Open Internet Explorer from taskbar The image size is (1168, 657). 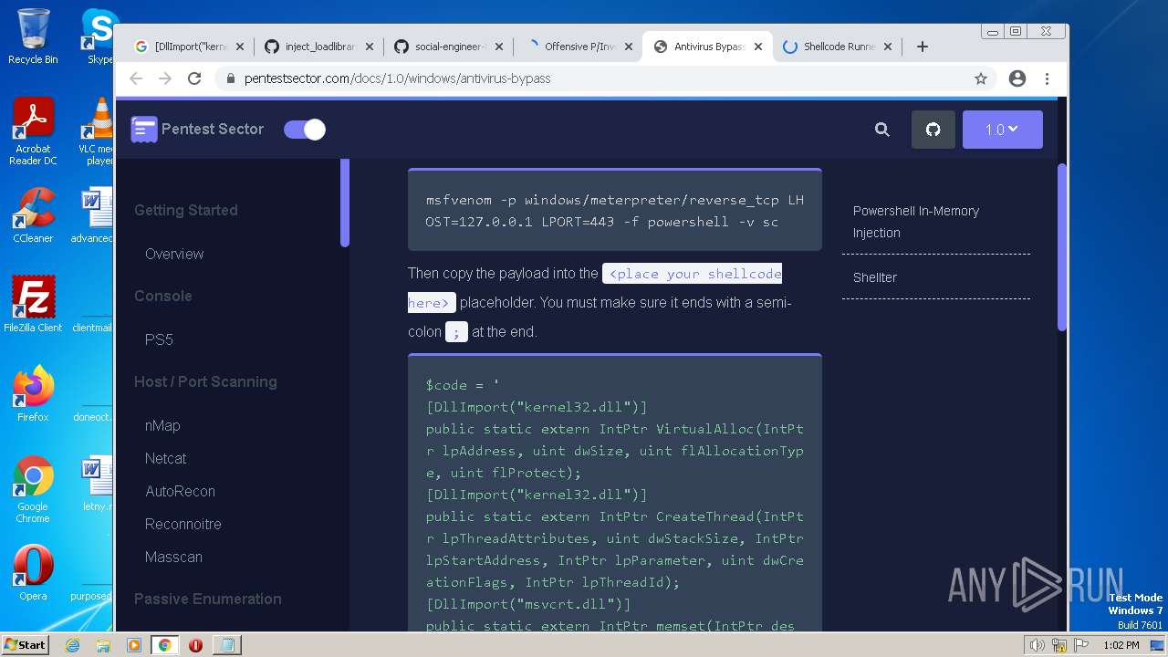(73, 645)
